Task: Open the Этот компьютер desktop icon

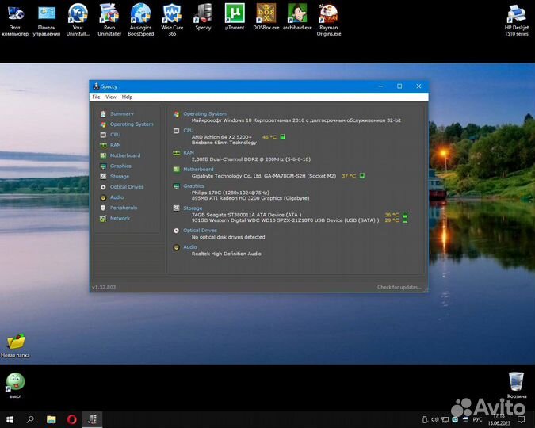Action: point(15,20)
